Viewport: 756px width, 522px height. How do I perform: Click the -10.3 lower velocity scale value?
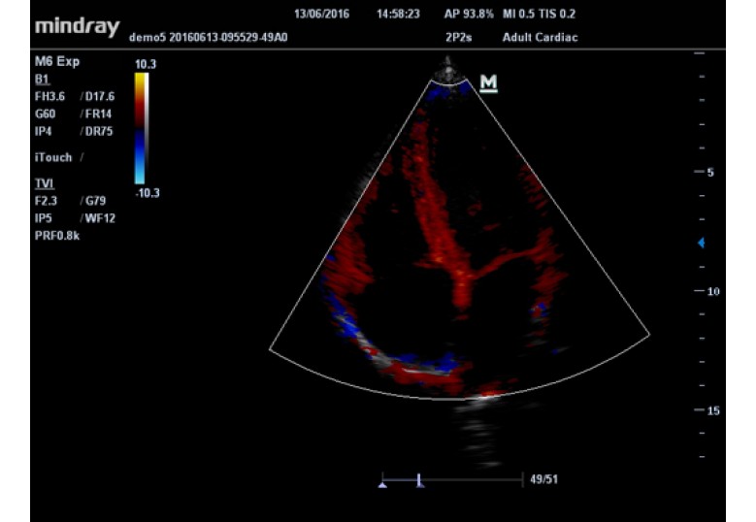point(148,193)
